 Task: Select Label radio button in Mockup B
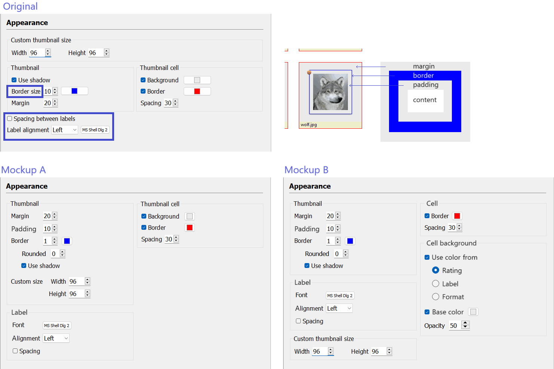[435, 284]
